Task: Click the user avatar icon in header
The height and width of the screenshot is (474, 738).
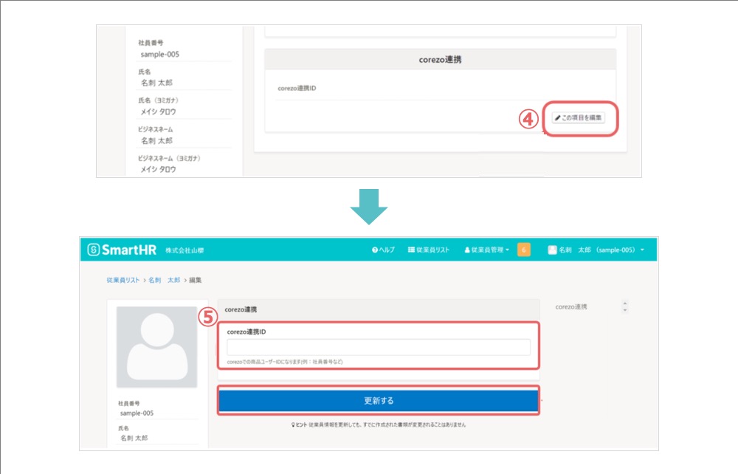Action: click(552, 250)
